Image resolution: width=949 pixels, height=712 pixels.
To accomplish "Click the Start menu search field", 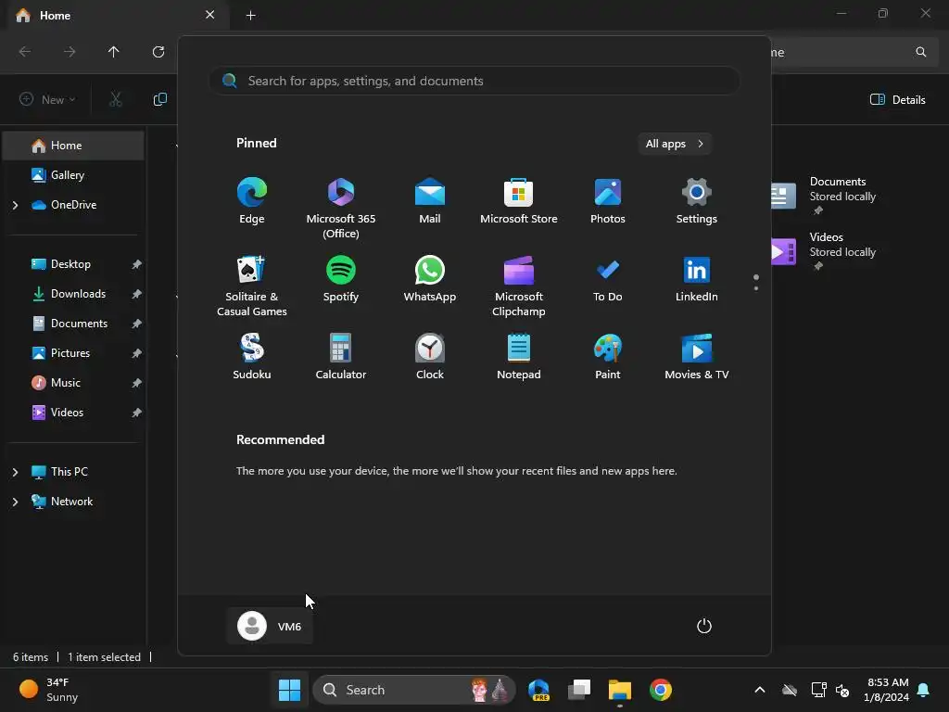I will pyautogui.click(x=474, y=82).
